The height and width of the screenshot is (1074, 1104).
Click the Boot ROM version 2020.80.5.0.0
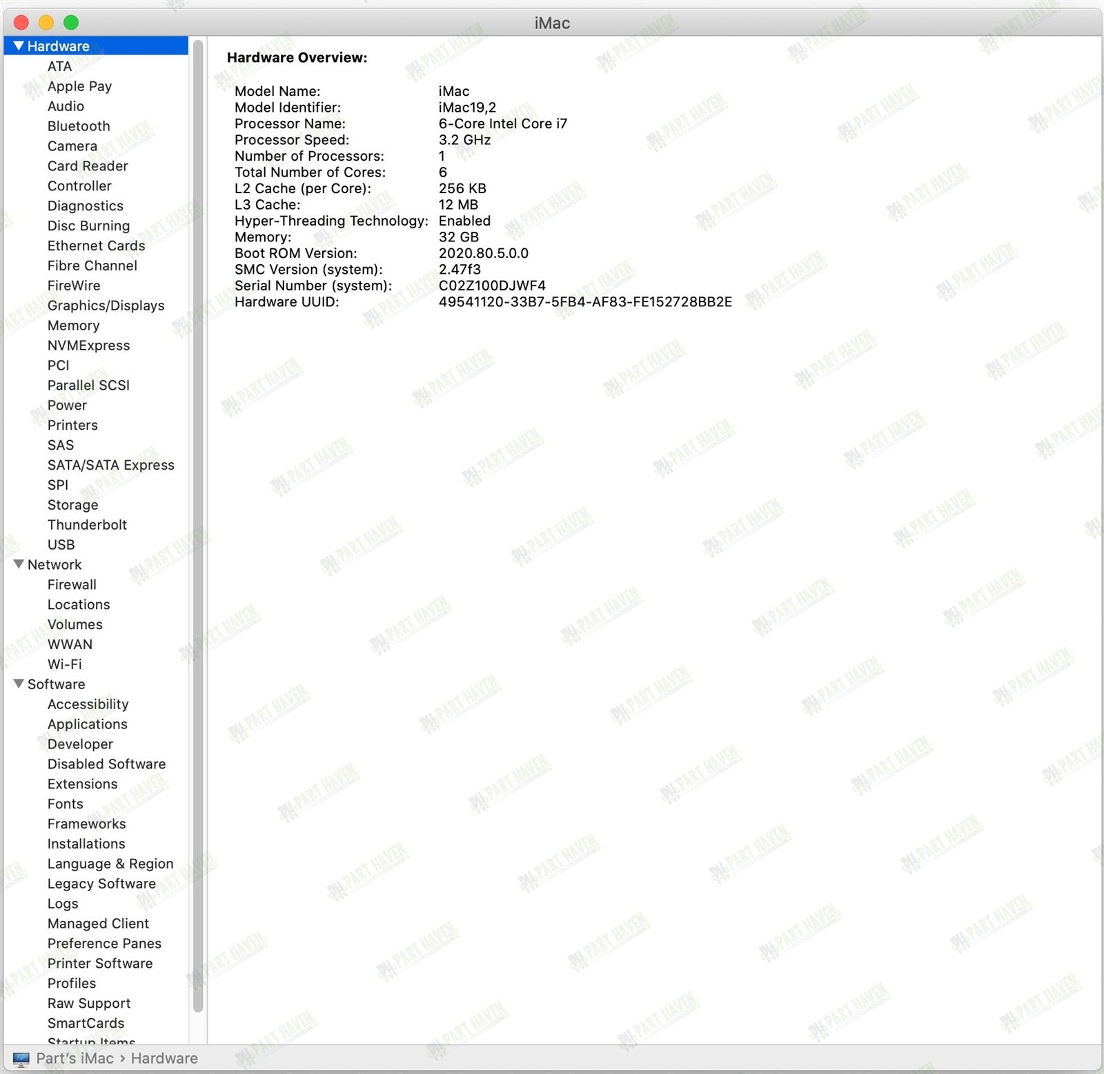coord(484,253)
